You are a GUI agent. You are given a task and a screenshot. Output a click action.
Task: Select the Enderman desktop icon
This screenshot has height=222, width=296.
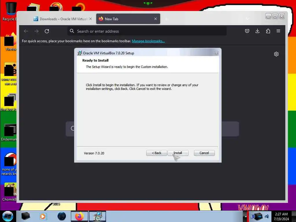(x=10, y=132)
